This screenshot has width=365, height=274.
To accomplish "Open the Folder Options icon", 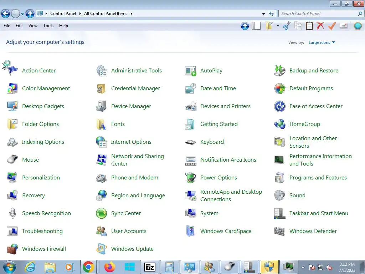I will coord(12,124).
